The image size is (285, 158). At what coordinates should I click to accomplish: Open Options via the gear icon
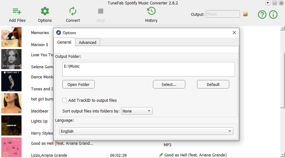pyautogui.click(x=45, y=11)
